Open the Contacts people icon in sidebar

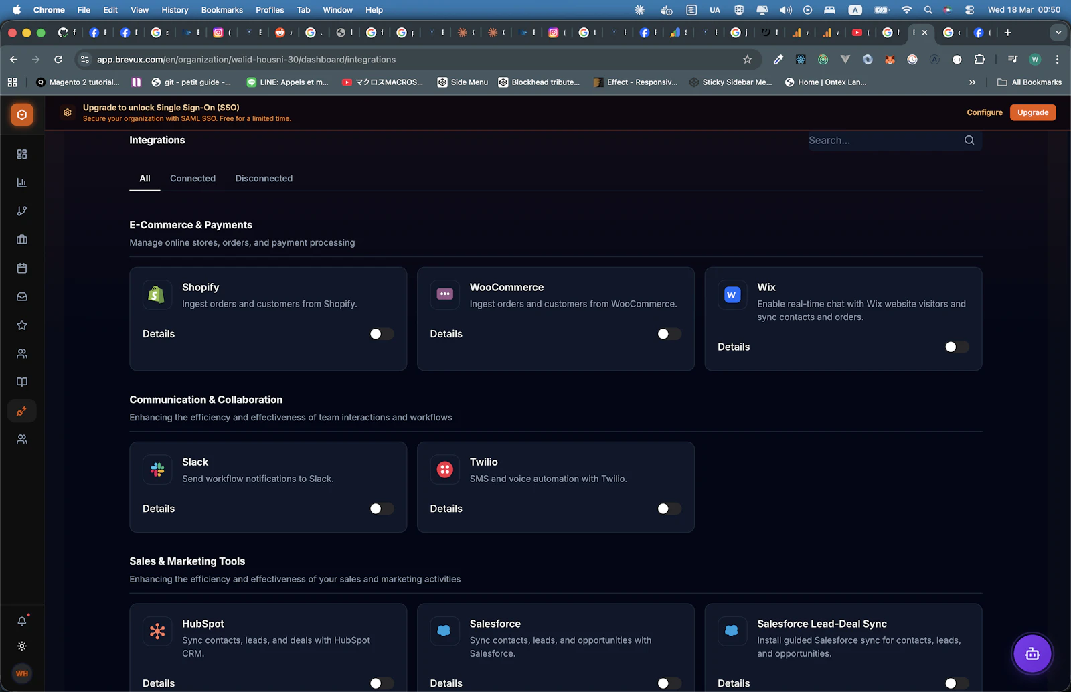click(x=22, y=353)
